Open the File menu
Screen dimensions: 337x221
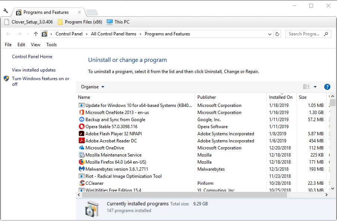8,45
